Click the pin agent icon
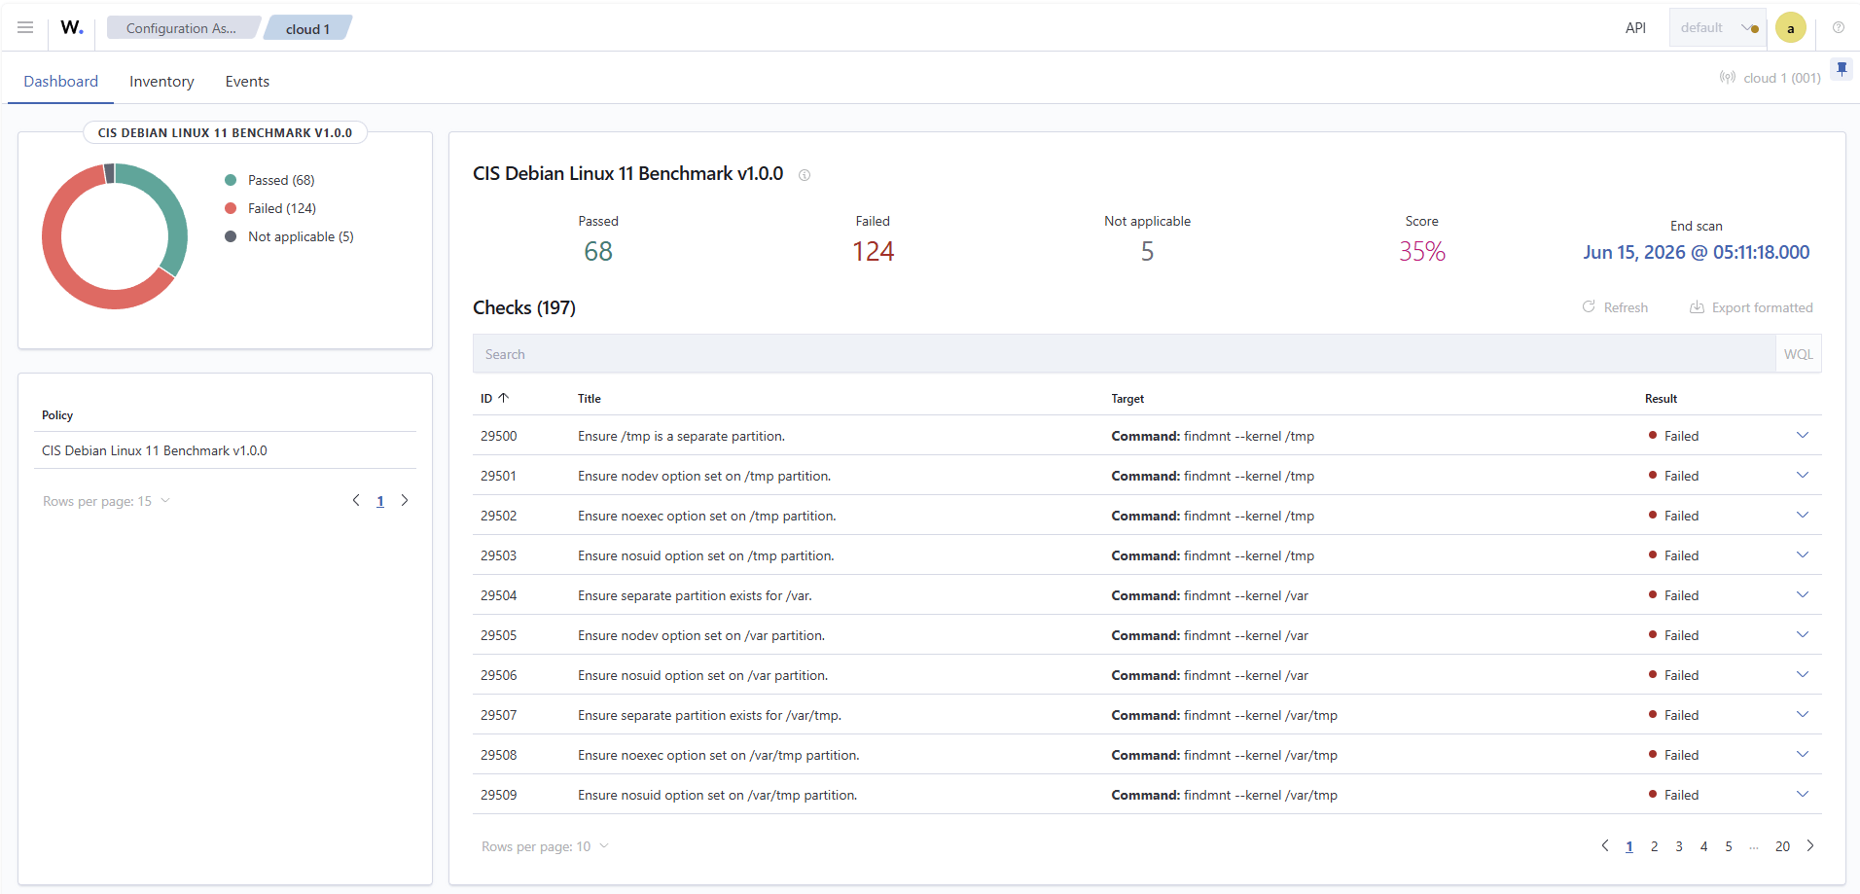This screenshot has width=1860, height=894. coord(1842,68)
